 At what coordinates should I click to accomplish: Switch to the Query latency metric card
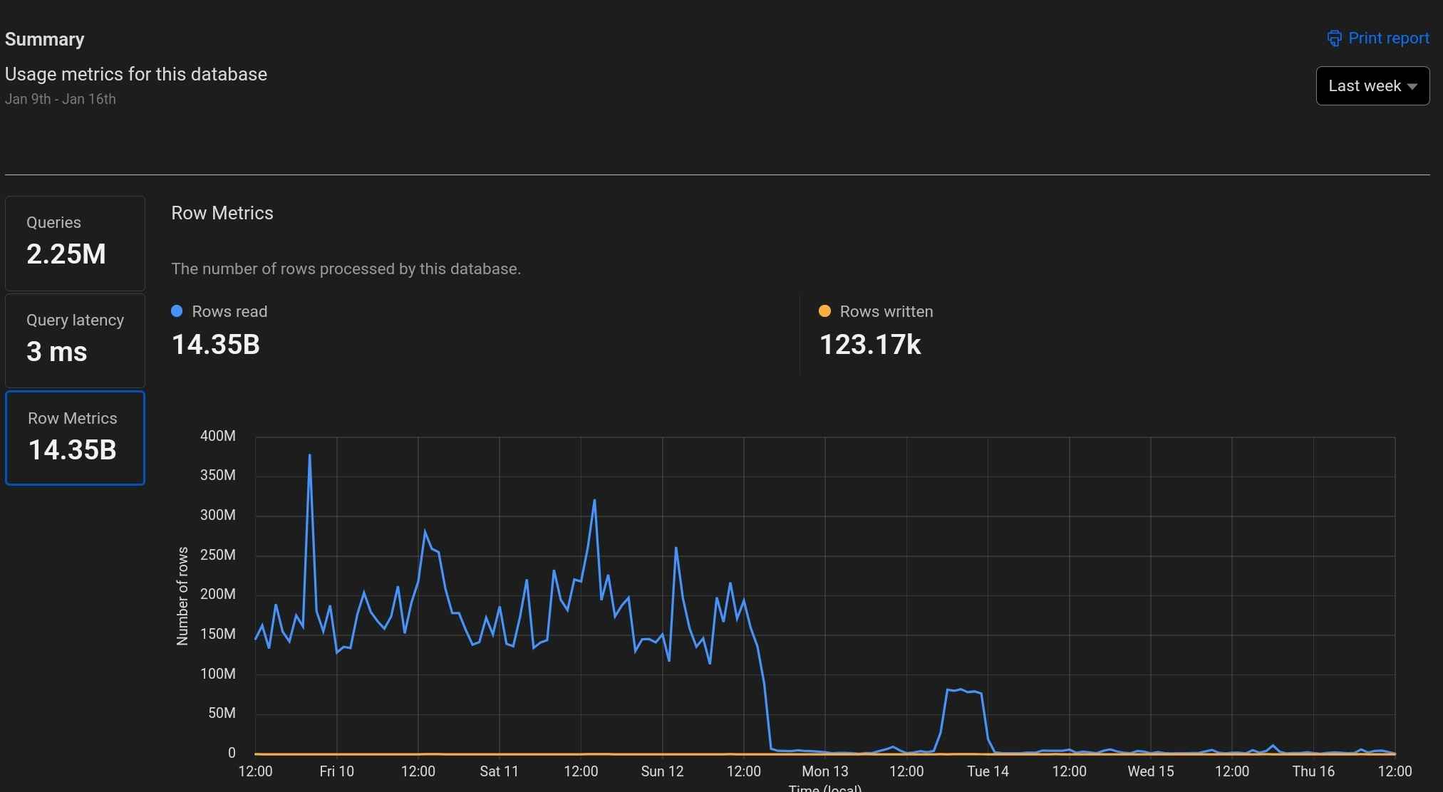(x=75, y=340)
